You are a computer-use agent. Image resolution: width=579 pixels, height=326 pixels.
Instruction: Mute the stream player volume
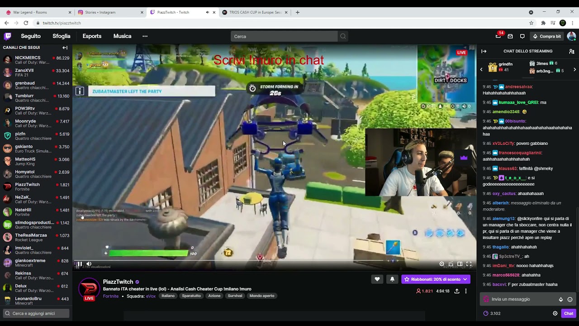pyautogui.click(x=89, y=264)
